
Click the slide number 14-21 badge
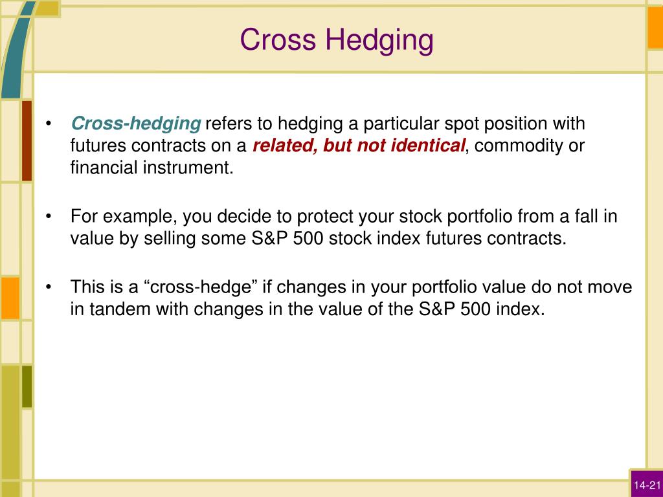click(x=647, y=485)
